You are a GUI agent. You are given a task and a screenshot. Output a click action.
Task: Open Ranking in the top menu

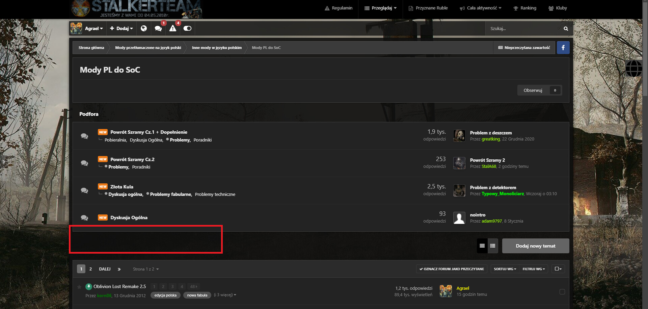coord(525,8)
